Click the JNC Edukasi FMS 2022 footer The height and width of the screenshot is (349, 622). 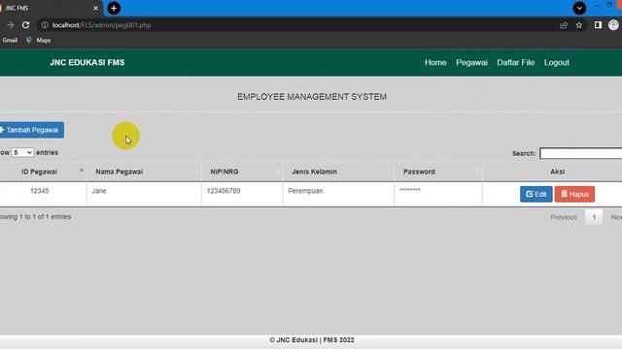(312, 340)
